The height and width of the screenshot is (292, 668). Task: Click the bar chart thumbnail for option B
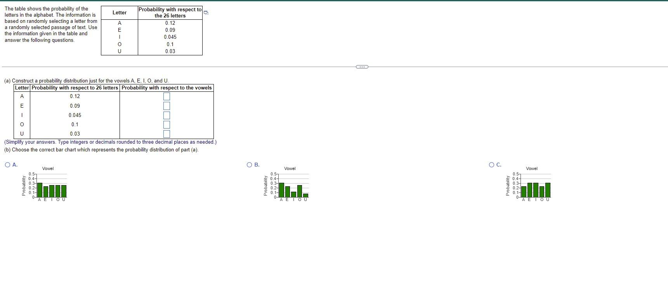pyautogui.click(x=286, y=184)
